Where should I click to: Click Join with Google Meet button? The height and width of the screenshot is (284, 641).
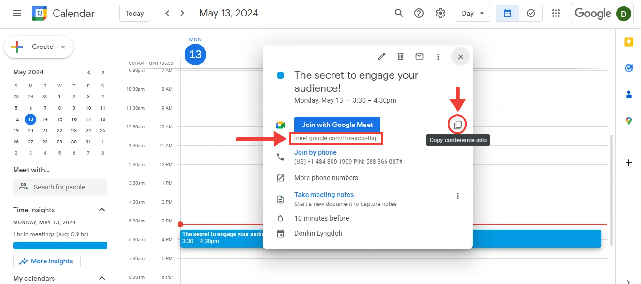coord(337,125)
